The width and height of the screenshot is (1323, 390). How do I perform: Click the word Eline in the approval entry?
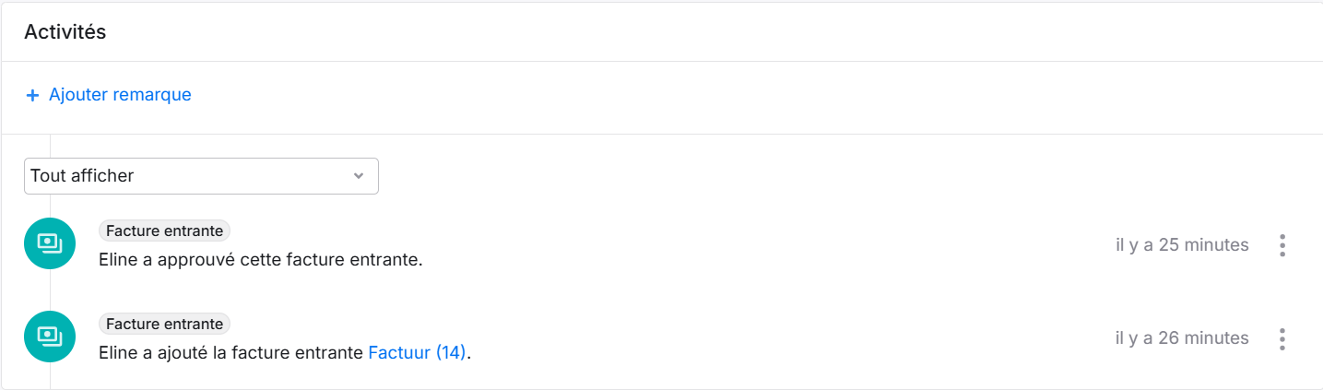click(117, 259)
